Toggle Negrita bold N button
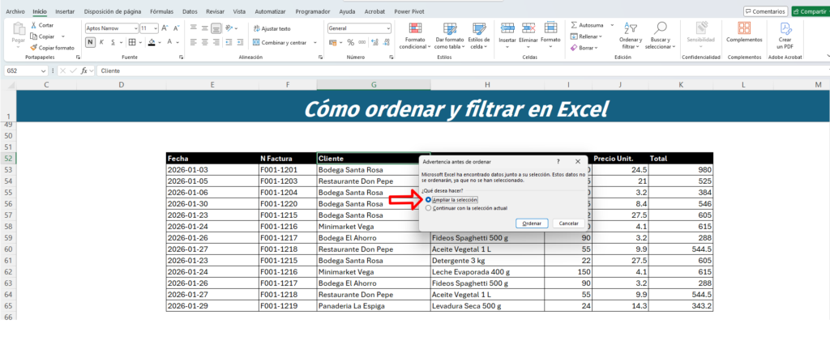The height and width of the screenshot is (349, 830). tap(90, 42)
